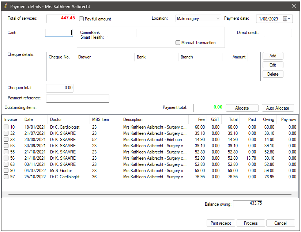Click the Payment total value field
Screen dimensions: 301x232
click(208, 107)
